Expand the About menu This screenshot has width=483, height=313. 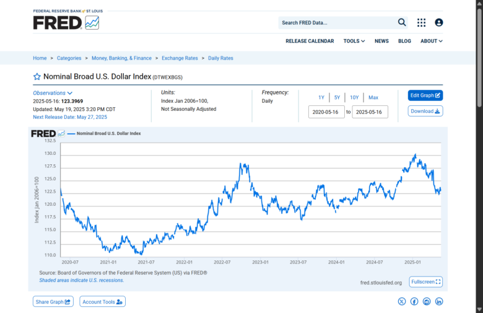coord(431,41)
